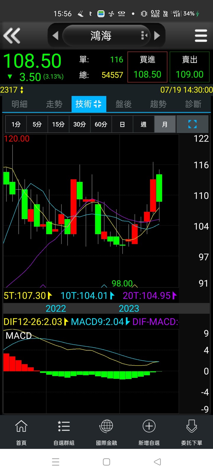Open the hamburger menu
Viewport: 213px width, 475px height.
[201, 36]
